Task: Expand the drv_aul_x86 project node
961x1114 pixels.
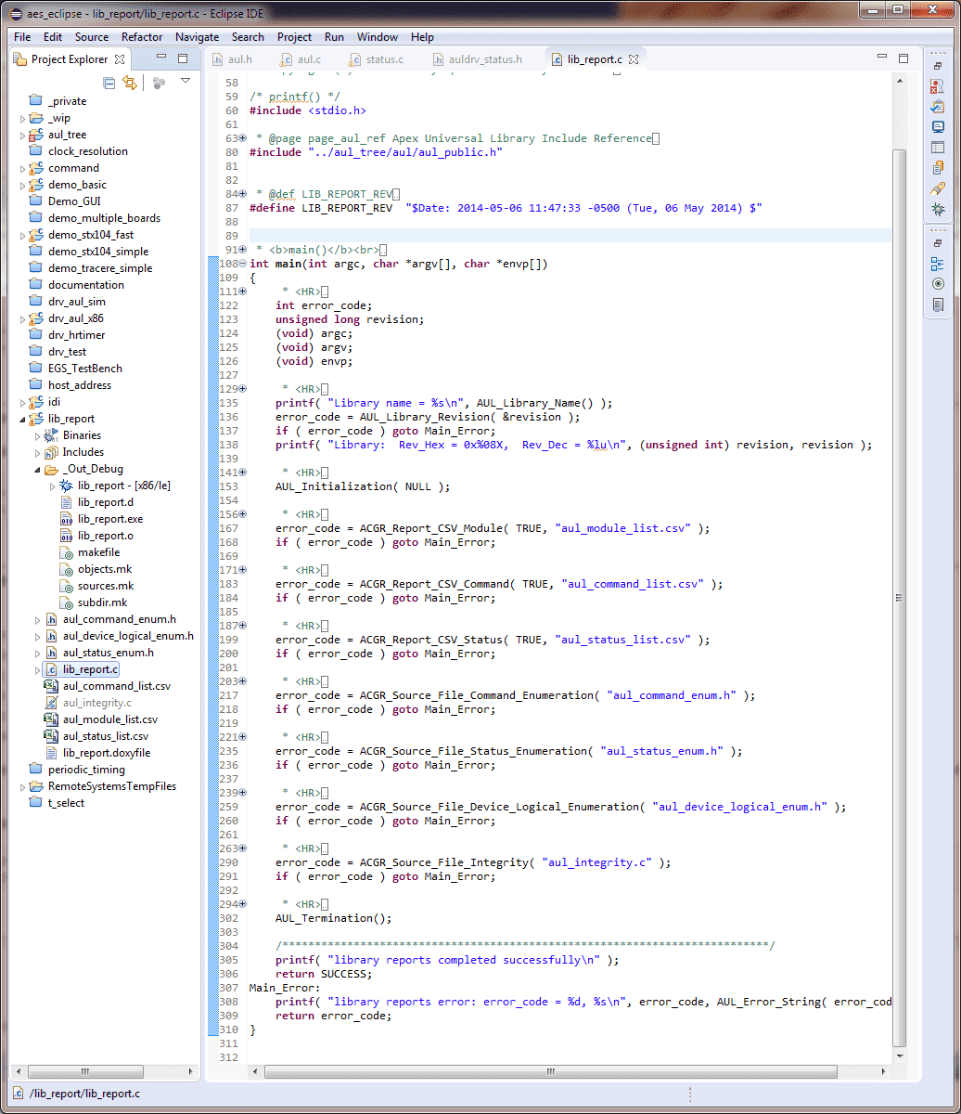Action: [23, 318]
